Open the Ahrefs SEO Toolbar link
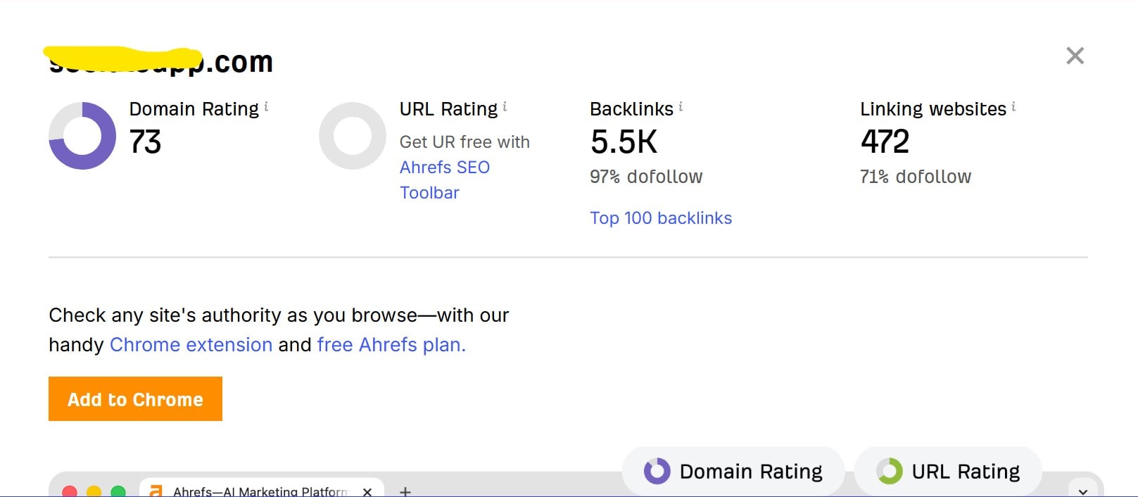Viewport: 1138px width, 497px height. click(x=444, y=180)
